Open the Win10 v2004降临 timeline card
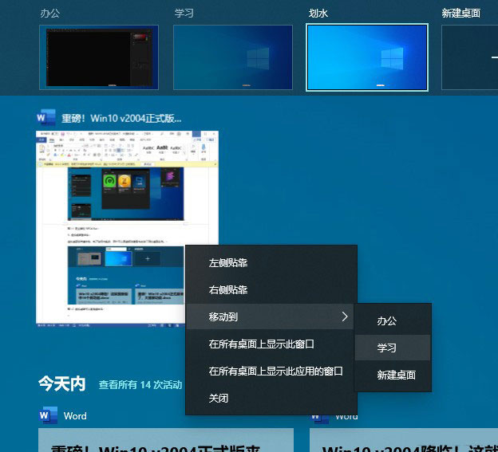This screenshot has height=452, width=498. 403,441
